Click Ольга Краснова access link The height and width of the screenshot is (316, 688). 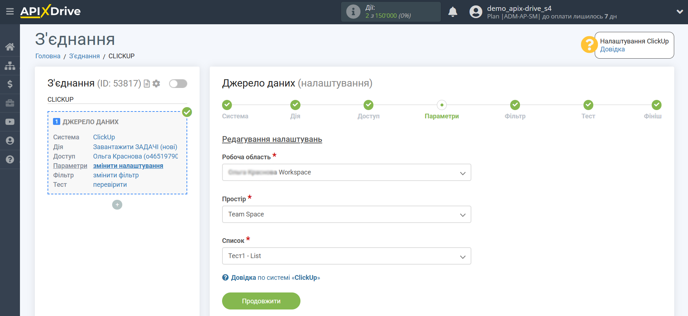click(135, 156)
